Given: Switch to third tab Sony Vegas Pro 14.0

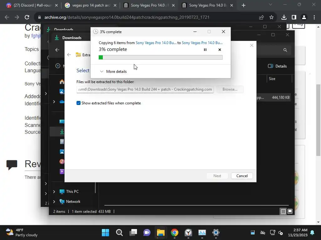Looking at the screenshot, I should point(149,5).
